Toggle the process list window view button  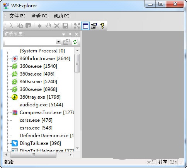(85, 26)
